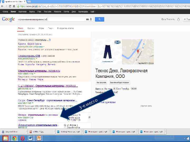The width and height of the screenshot is (190, 142).
Task: Click 'Обратная связь' under company panel
Action: coord(146,106)
